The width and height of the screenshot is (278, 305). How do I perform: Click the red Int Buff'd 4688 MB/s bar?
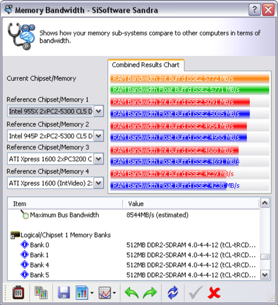[x=174, y=150]
